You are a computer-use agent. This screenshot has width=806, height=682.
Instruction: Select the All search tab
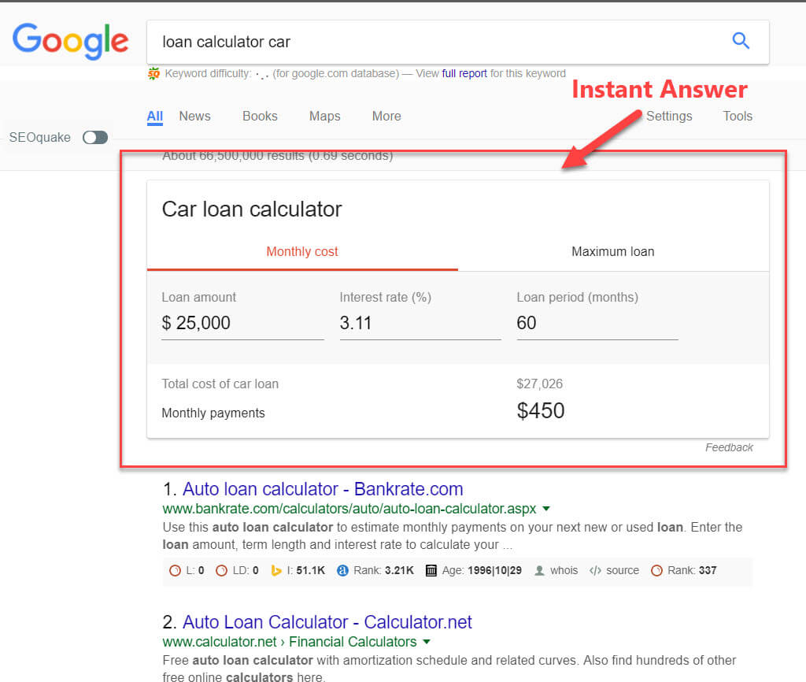(155, 117)
